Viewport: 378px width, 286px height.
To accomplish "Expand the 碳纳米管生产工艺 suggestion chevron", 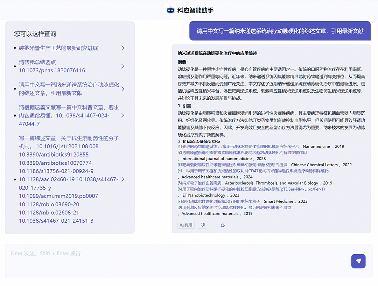I will [x=122, y=48].
